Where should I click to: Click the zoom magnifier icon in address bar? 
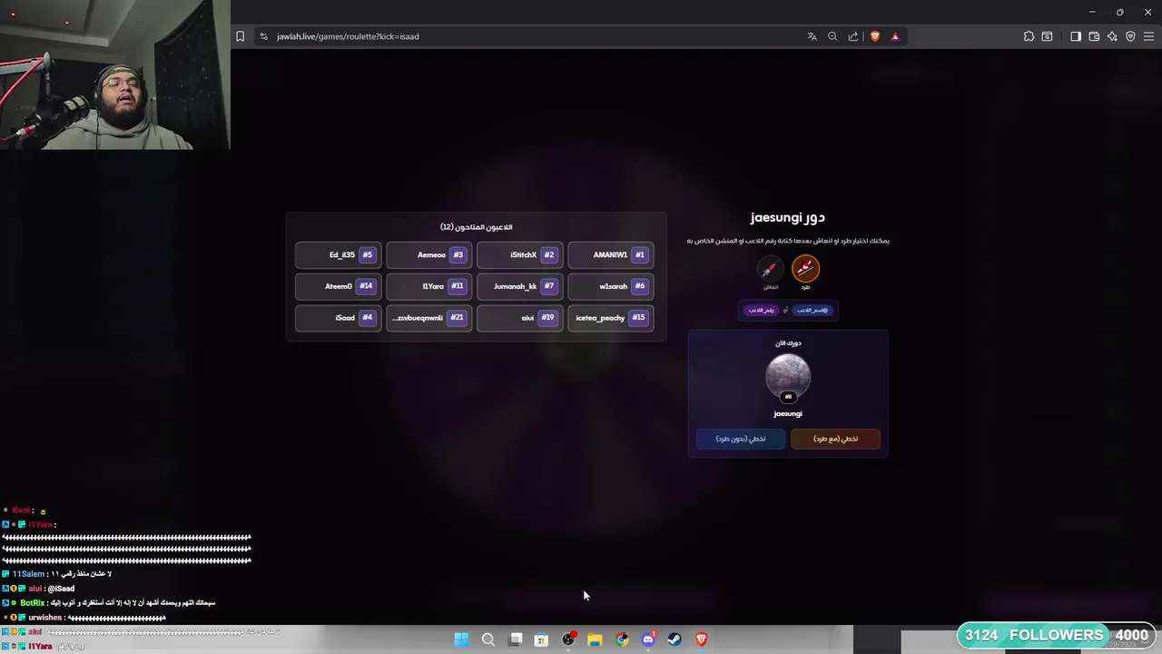point(832,36)
